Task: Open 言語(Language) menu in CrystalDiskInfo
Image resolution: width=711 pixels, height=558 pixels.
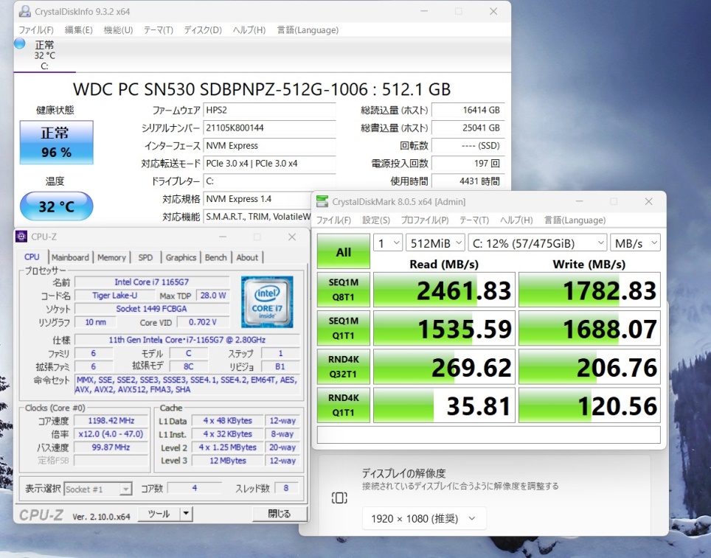Action: tap(308, 30)
